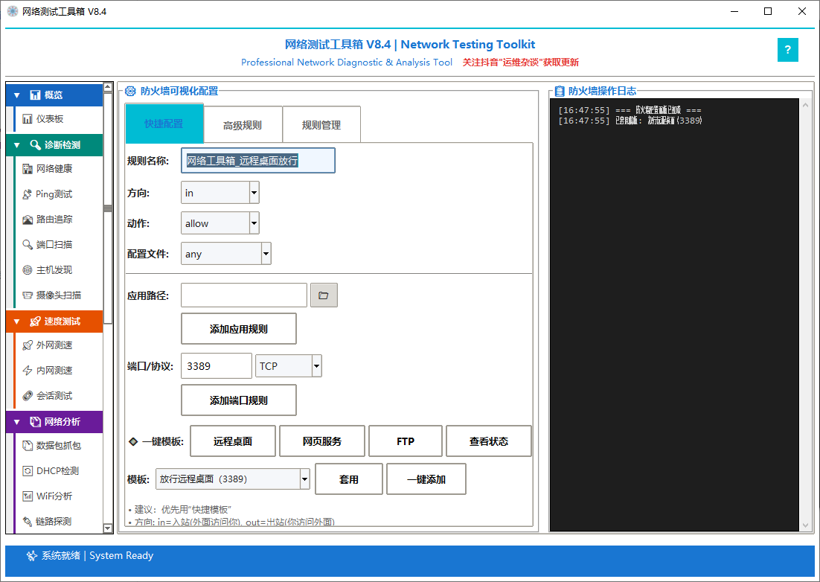Click the Ping测试 icon in sidebar
The image size is (820, 582).
28,194
